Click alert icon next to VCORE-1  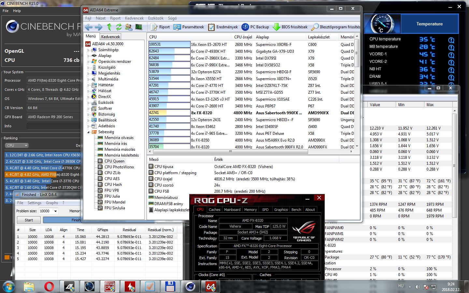451,55
